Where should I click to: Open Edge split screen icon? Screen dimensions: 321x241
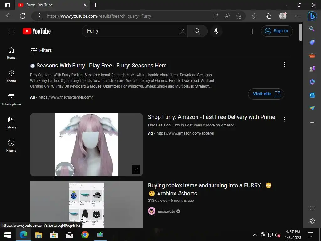pyautogui.click(x=216, y=16)
